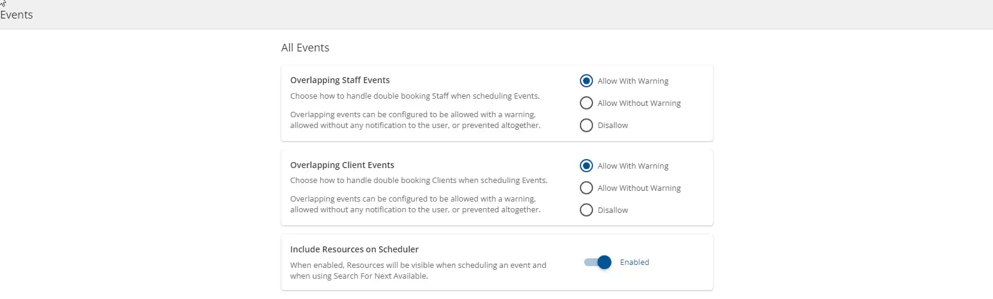This screenshot has height=299, width=993.
Task: Choose Allow Without Warning for Client Events
Action: (x=586, y=188)
